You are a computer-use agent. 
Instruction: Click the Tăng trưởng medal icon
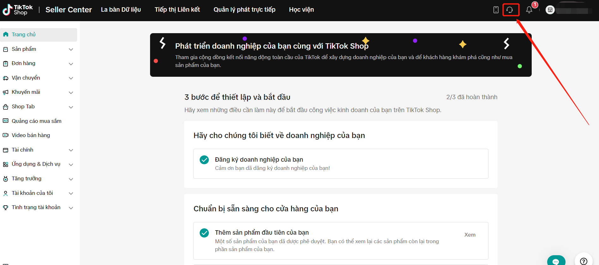[6, 179]
